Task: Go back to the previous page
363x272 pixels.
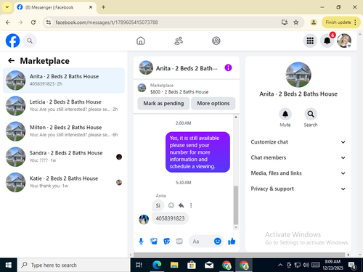Action: 8,22
